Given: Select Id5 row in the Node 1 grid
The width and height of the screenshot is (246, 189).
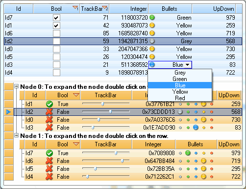Looking at the screenshot, I should (x=133, y=169).
